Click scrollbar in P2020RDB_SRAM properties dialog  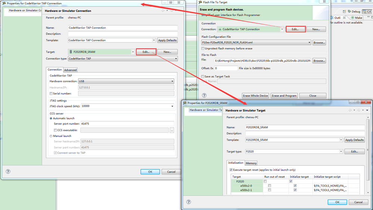[x=368, y=150]
